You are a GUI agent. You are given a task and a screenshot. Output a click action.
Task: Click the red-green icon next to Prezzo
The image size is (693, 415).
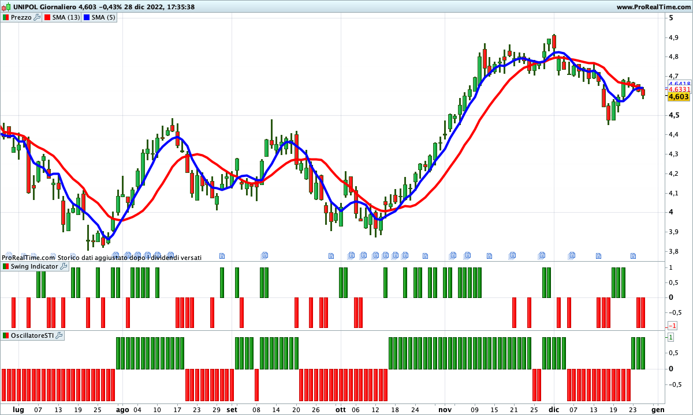tap(6, 17)
